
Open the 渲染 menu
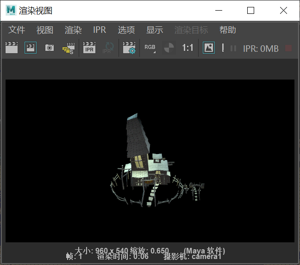click(73, 30)
